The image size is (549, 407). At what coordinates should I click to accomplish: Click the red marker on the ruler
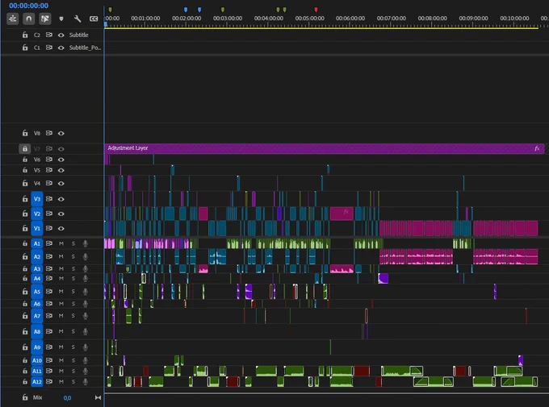[316, 10]
